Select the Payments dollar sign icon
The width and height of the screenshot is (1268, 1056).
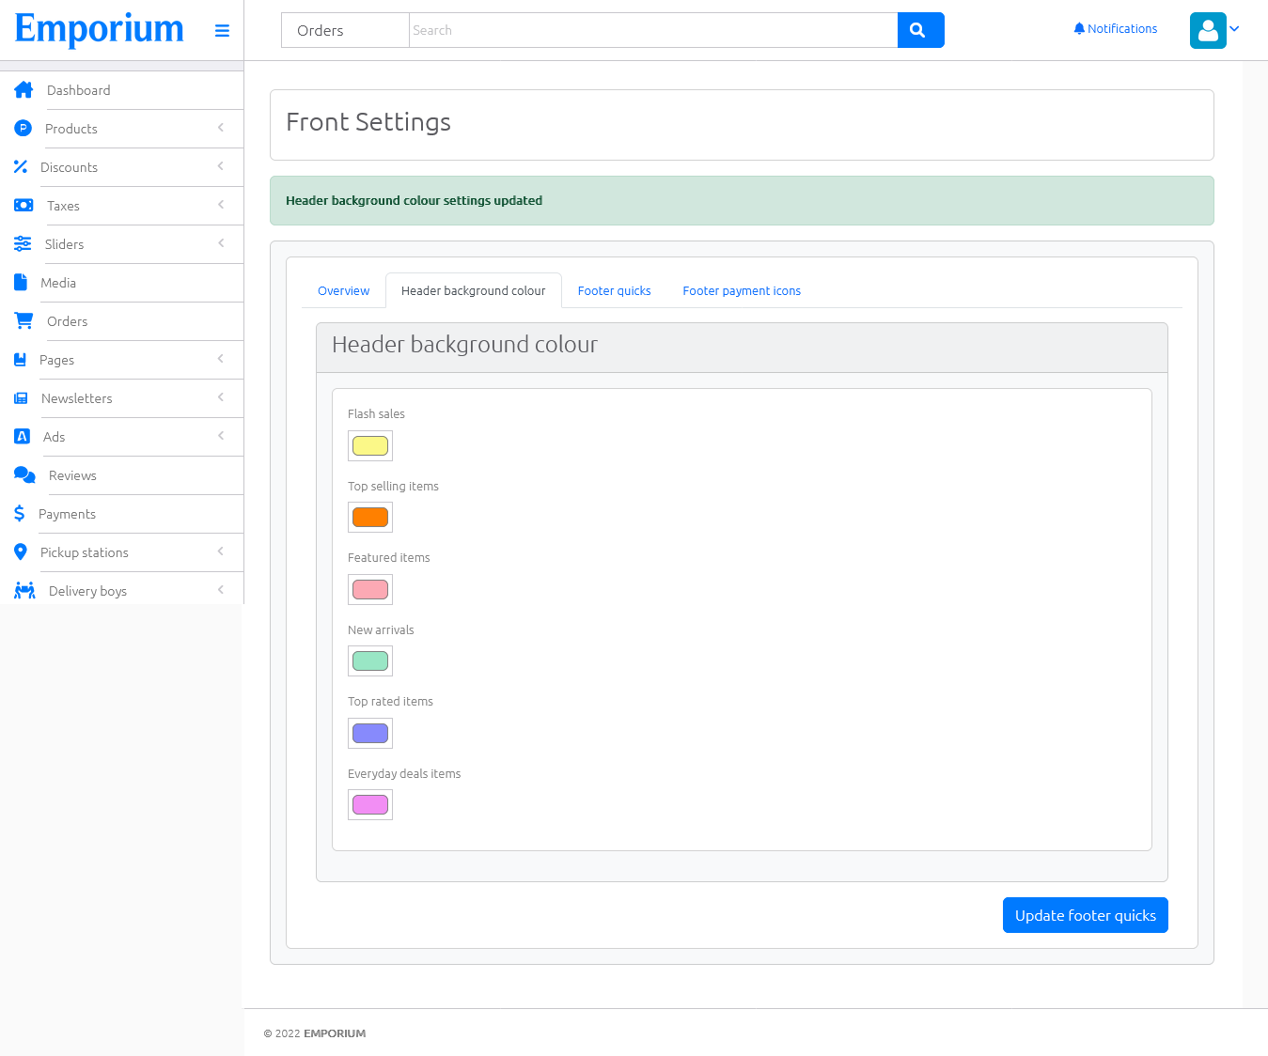pyautogui.click(x=20, y=513)
